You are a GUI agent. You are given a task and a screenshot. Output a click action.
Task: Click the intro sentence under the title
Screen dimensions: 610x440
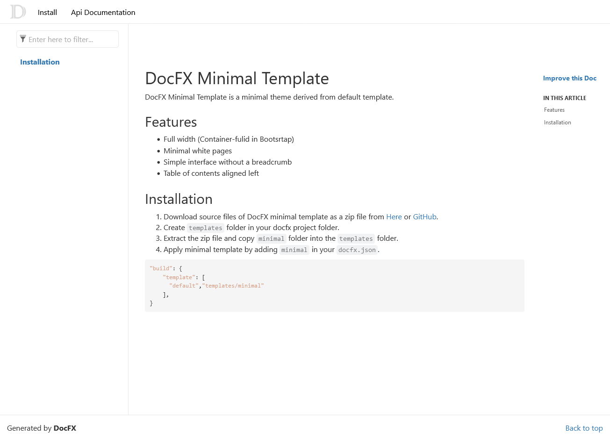click(x=269, y=97)
